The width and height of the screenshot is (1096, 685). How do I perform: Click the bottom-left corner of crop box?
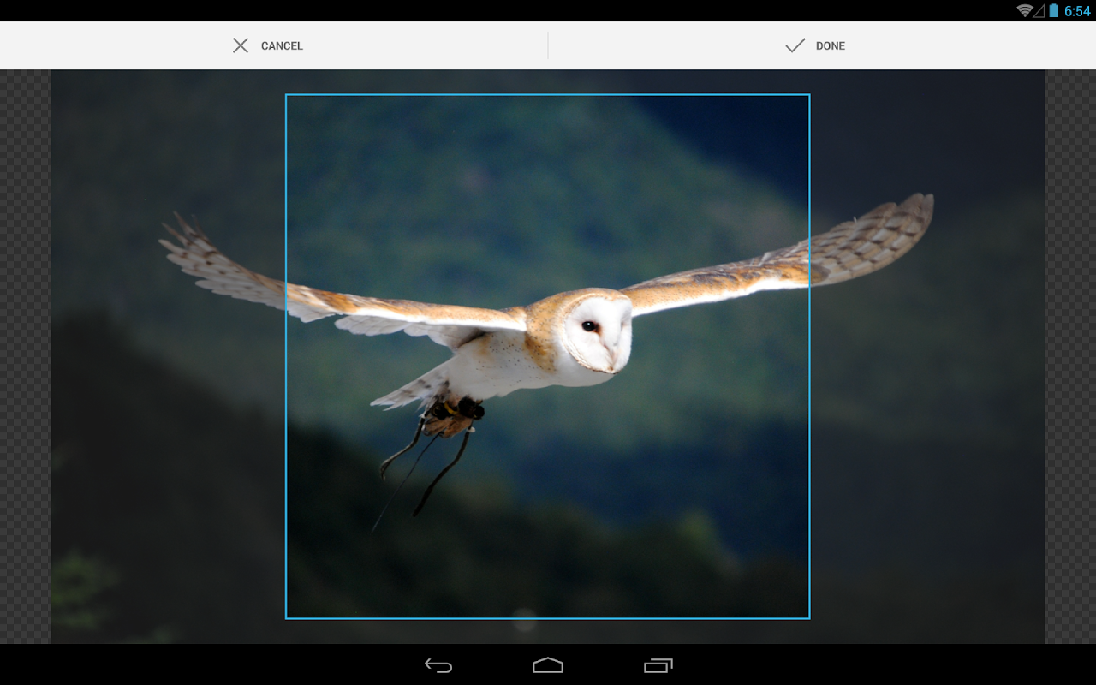tap(286, 617)
